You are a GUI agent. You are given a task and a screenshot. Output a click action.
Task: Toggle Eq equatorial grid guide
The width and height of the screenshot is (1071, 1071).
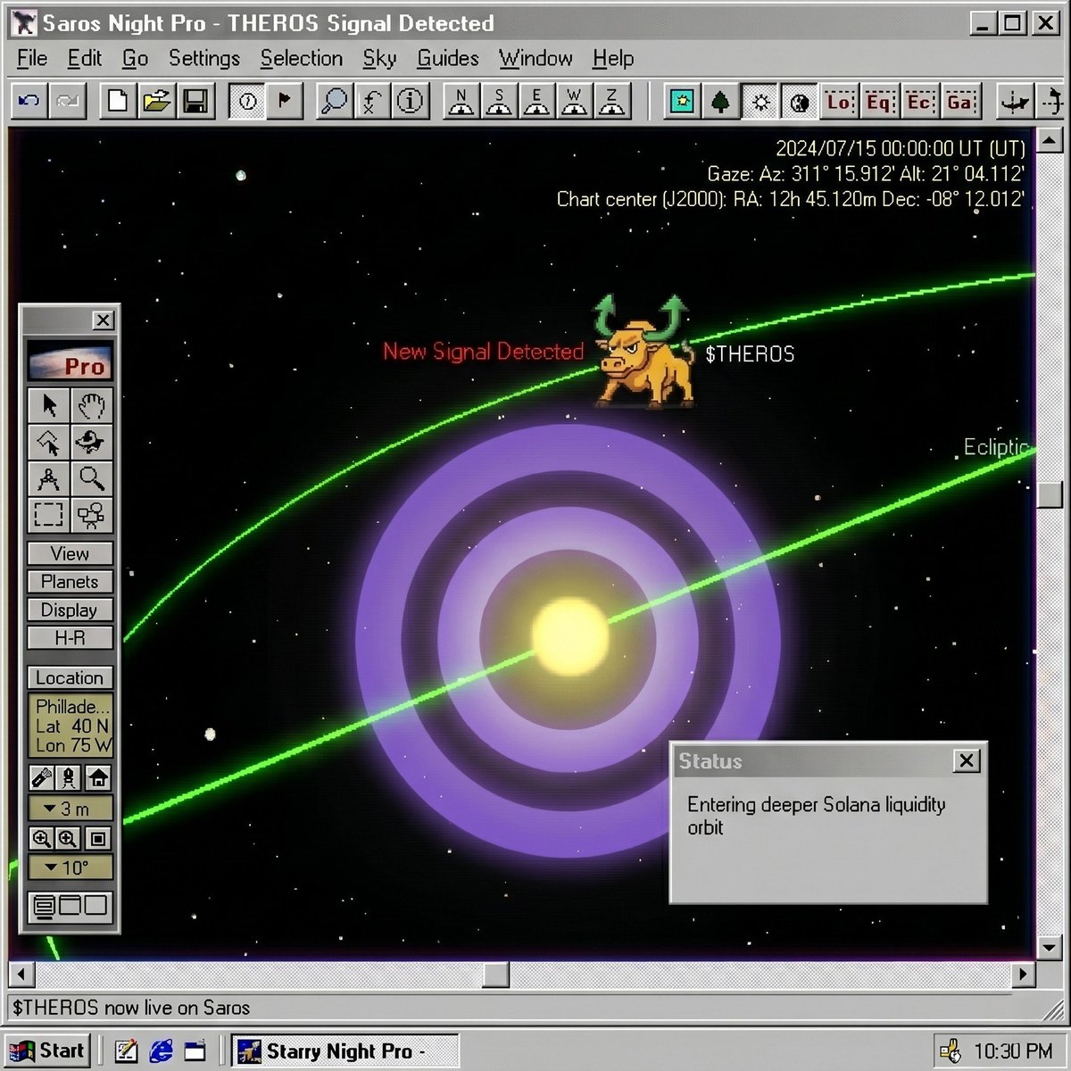pos(880,102)
